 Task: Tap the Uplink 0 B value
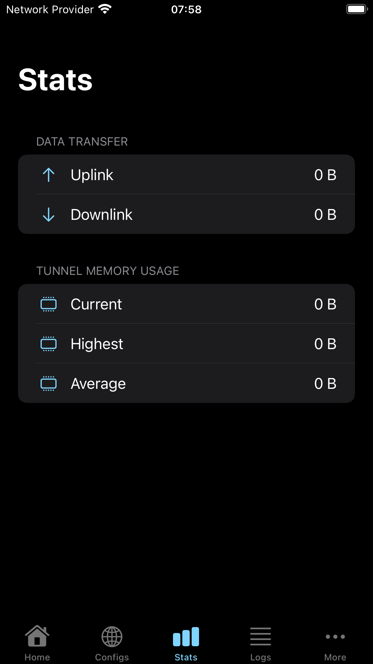coord(325,175)
